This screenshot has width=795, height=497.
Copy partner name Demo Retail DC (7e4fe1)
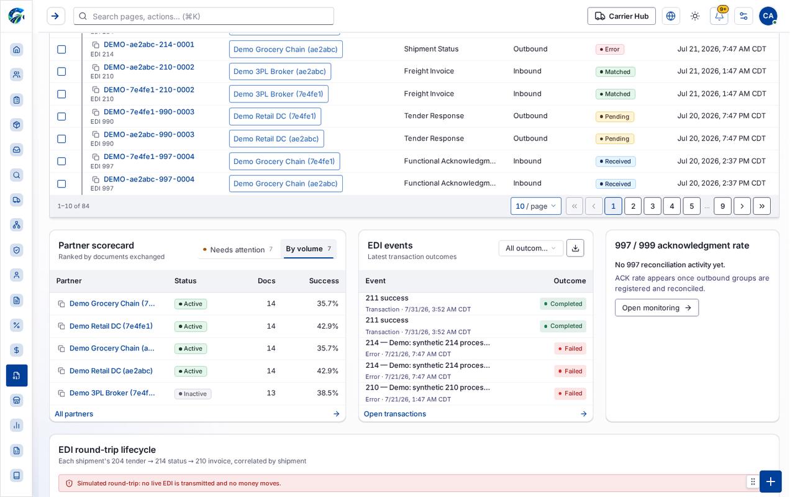61,326
